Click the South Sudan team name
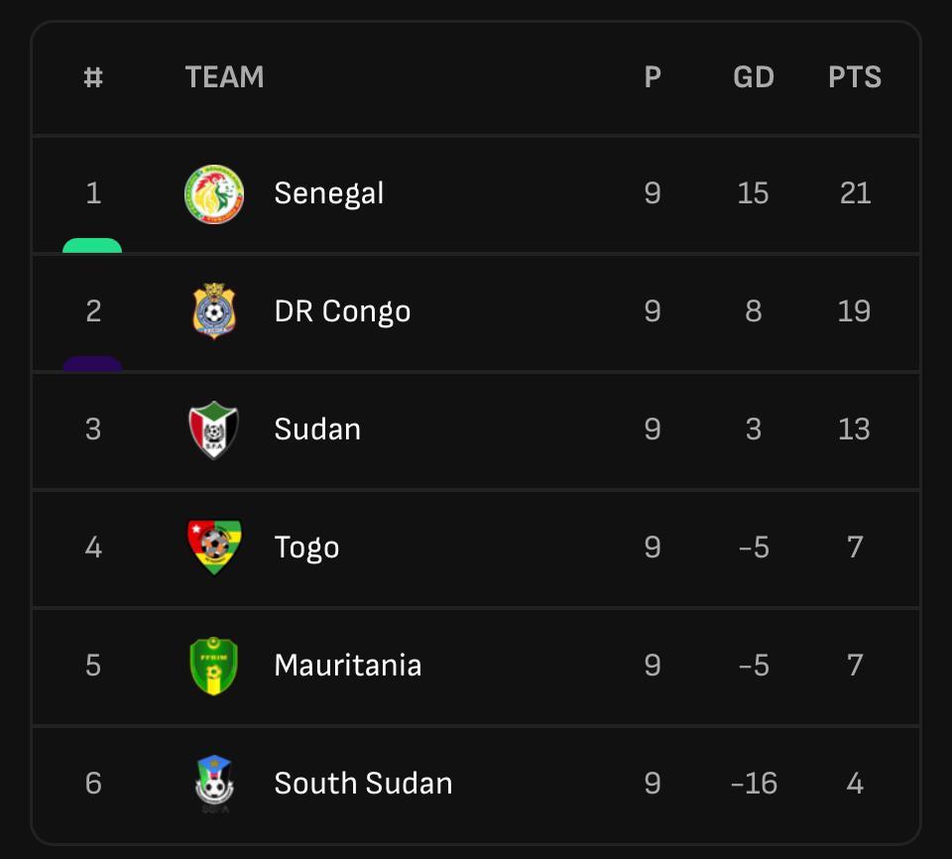952x859 pixels. click(x=363, y=784)
